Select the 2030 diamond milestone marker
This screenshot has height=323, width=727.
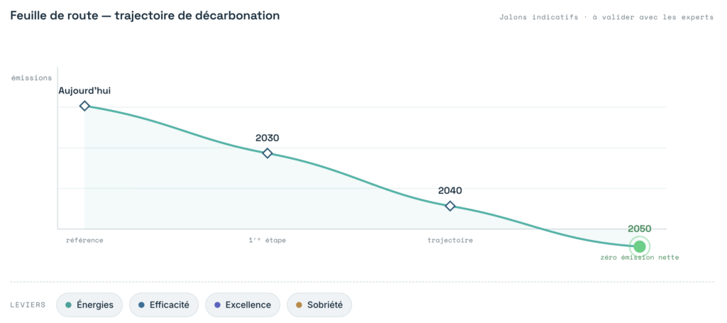pyautogui.click(x=267, y=153)
